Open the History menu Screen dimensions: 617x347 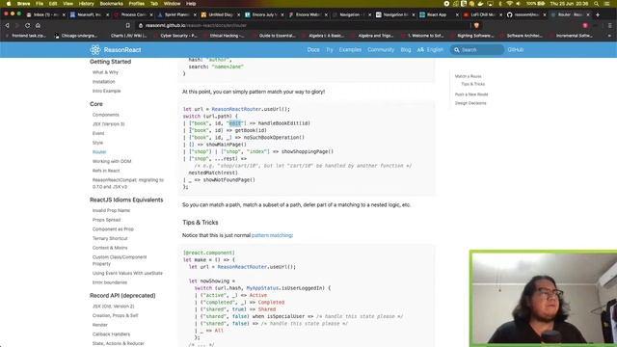coord(86,4)
